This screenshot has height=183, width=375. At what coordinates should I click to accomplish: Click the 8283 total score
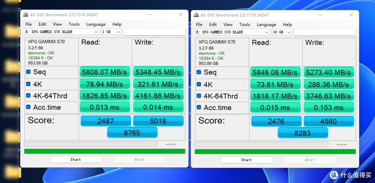click(x=302, y=133)
